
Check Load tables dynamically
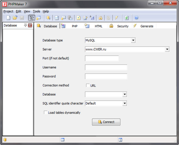45,113
